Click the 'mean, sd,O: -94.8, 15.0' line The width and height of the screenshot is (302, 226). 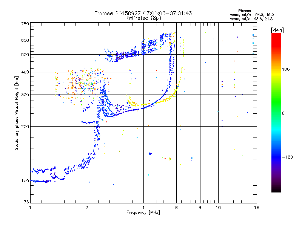pyautogui.click(x=251, y=15)
